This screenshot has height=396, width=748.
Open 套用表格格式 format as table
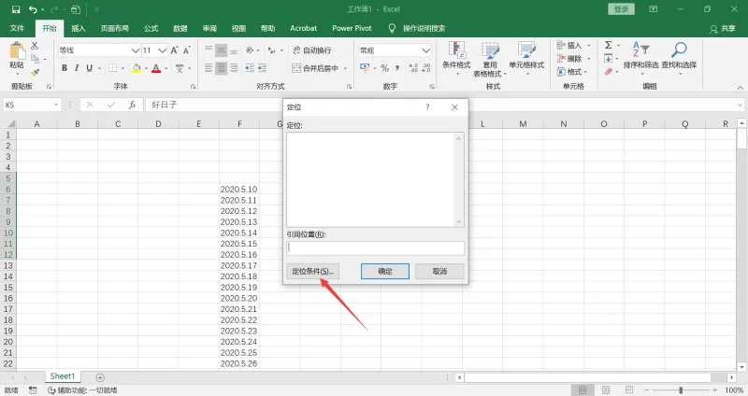pos(490,58)
